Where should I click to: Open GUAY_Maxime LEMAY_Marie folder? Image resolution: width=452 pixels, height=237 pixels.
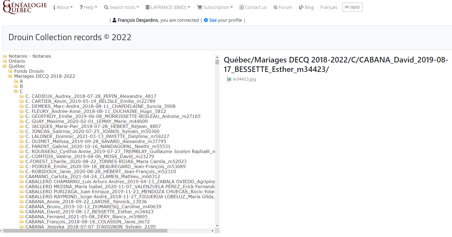point(86,121)
